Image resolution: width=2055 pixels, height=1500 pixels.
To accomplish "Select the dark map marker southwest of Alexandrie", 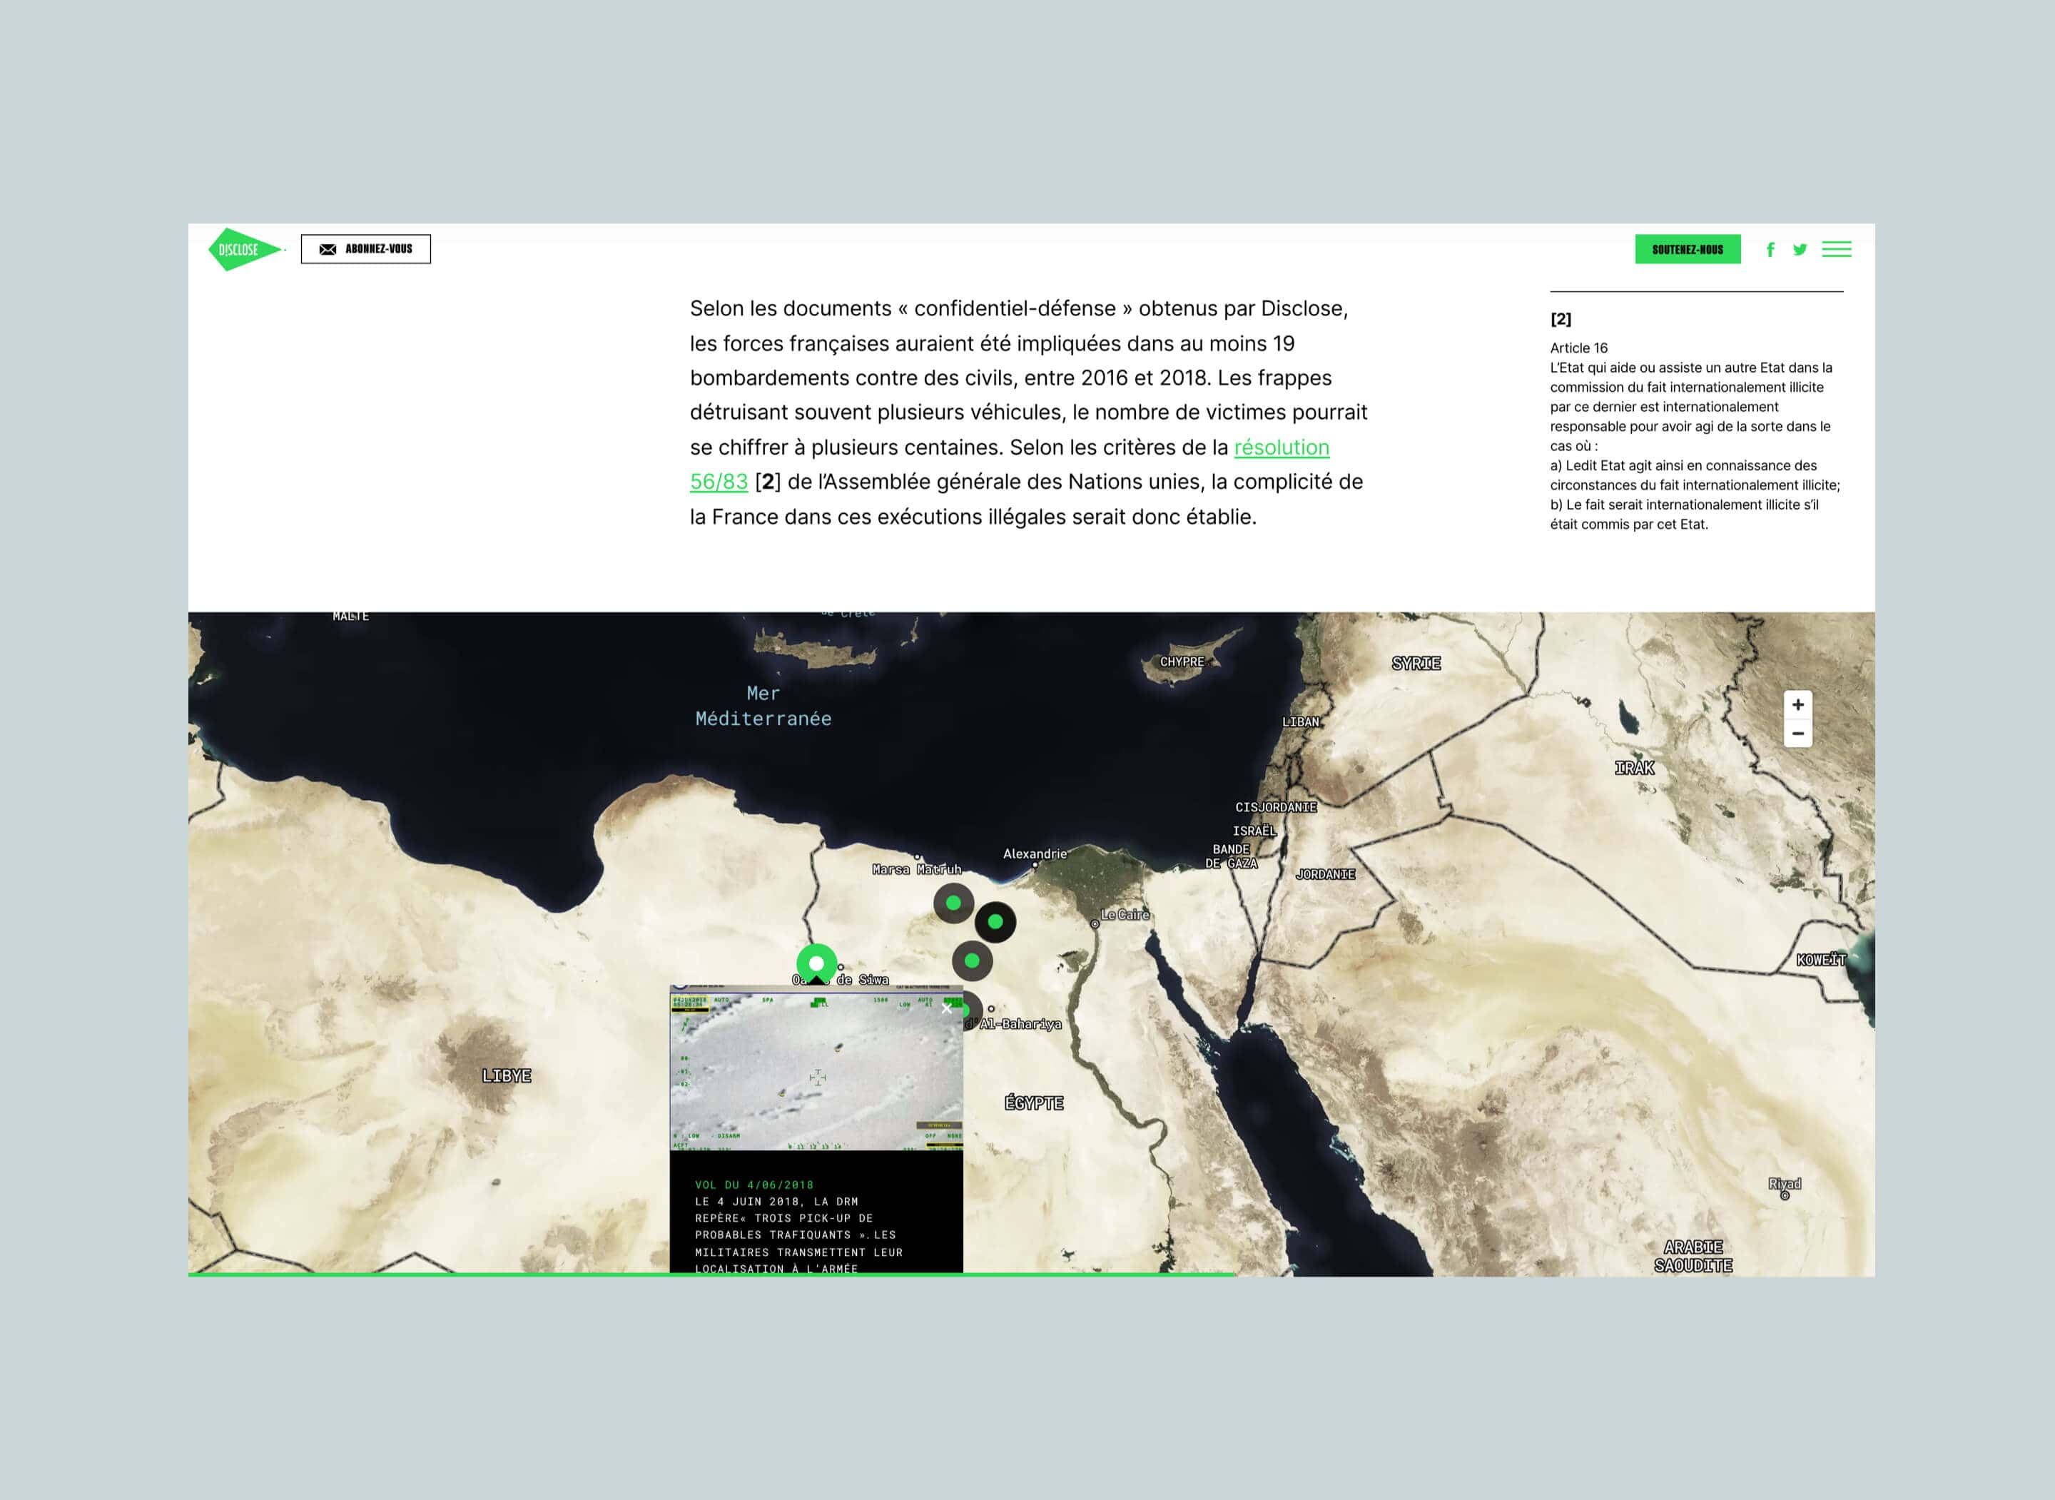I will click(x=995, y=921).
